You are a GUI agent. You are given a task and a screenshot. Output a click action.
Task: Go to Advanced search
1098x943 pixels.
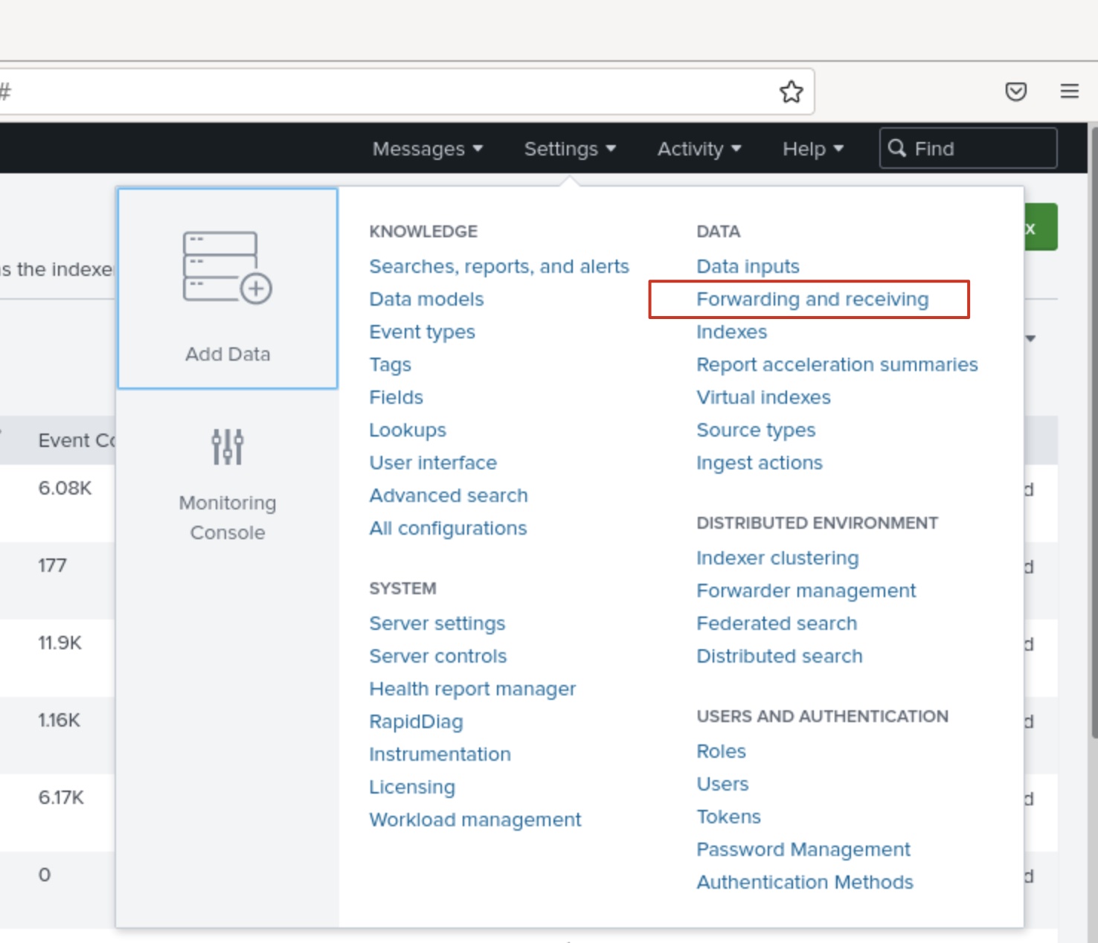pyautogui.click(x=449, y=495)
